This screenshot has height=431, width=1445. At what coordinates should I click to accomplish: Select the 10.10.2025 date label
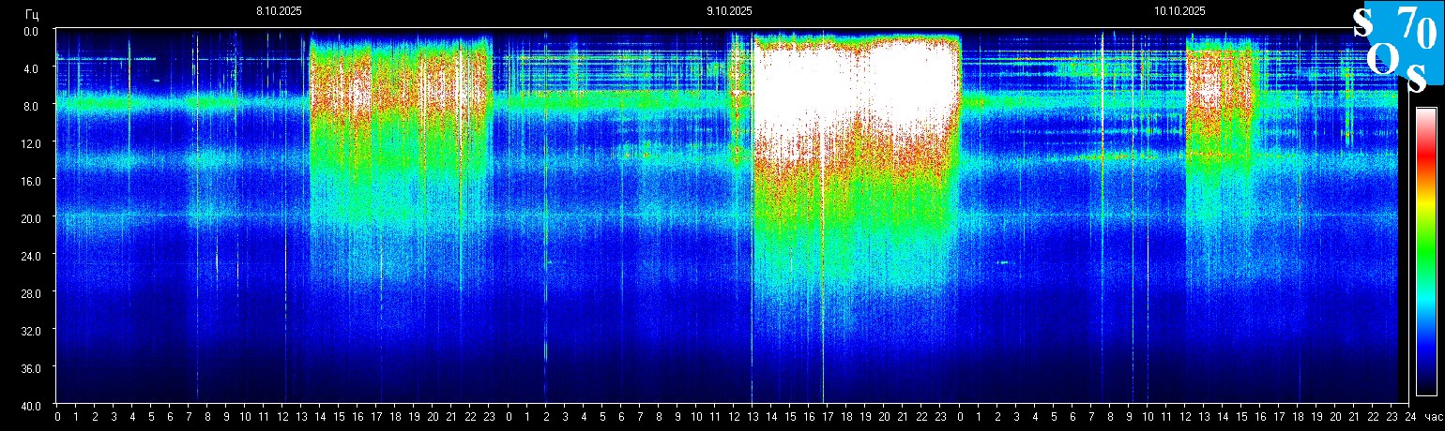(x=1179, y=11)
